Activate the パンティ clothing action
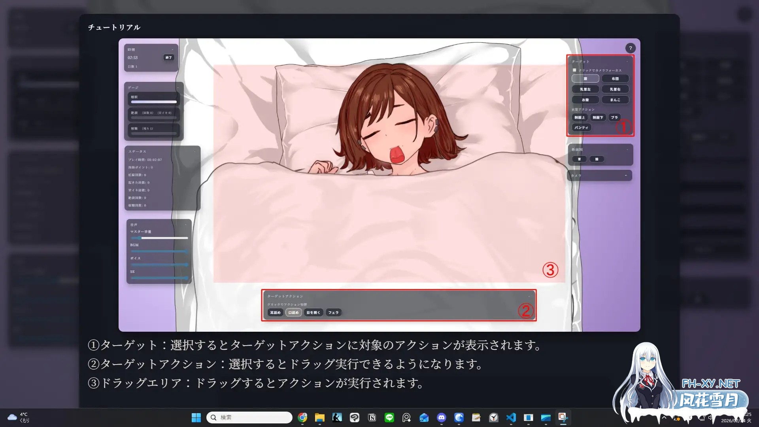Viewport: 759px width, 427px height. tap(582, 128)
